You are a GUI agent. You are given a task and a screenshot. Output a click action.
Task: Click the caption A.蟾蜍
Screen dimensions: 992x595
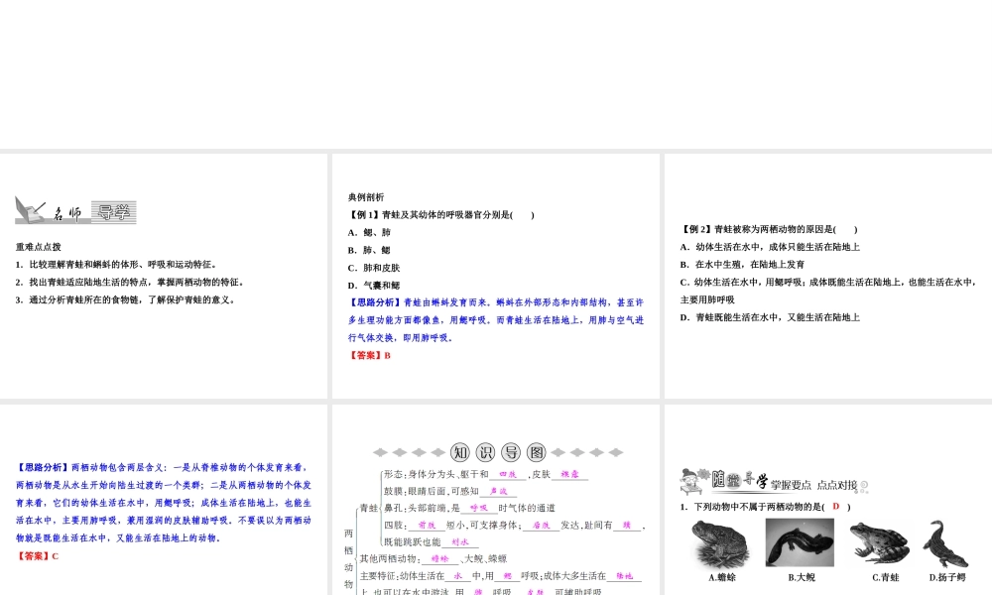point(722,578)
